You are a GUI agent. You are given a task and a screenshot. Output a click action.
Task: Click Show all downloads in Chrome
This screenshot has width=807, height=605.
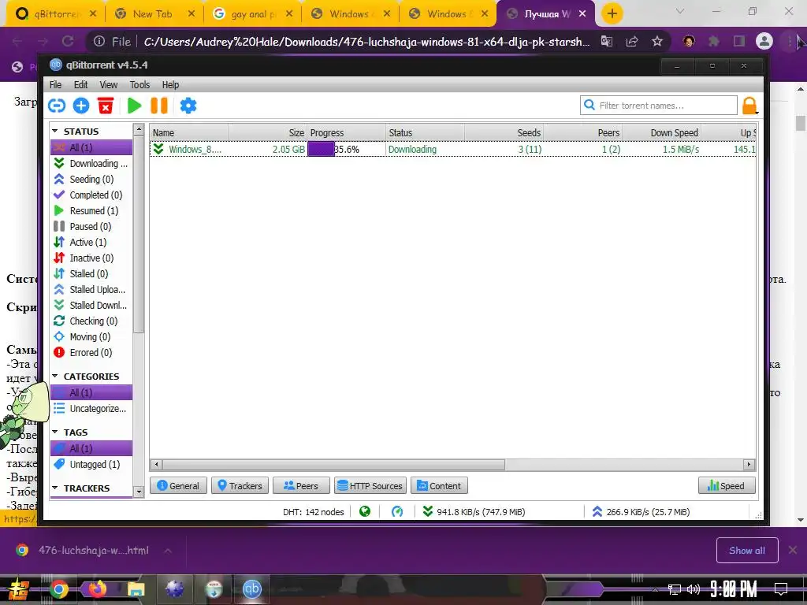747,551
